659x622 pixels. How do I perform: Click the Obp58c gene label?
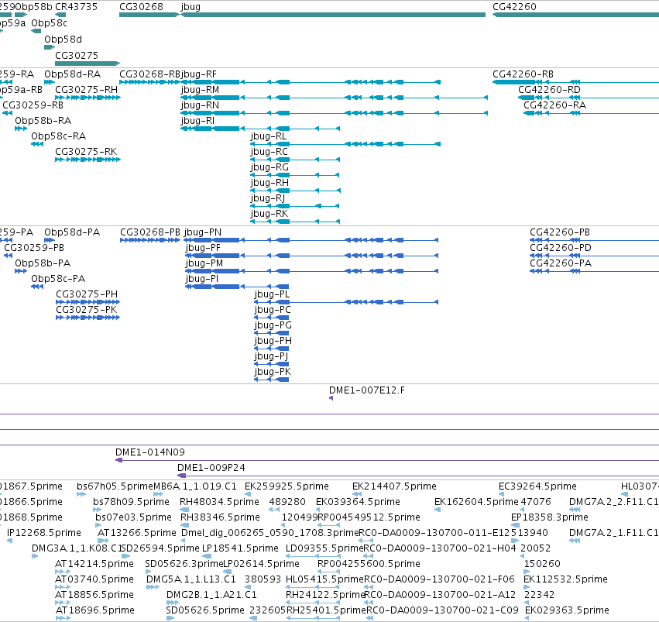(x=49, y=23)
